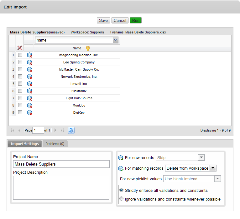Screen dimensions: 240x219
Task: Check the box for DigiKey row
Action: pos(20,112)
